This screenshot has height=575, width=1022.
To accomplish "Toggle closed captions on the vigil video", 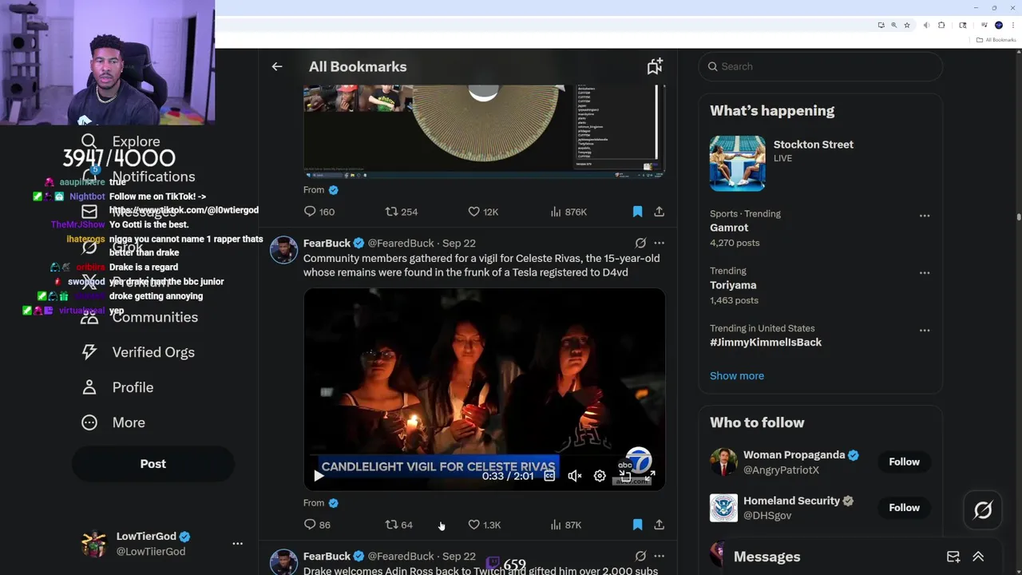I will coord(549,476).
